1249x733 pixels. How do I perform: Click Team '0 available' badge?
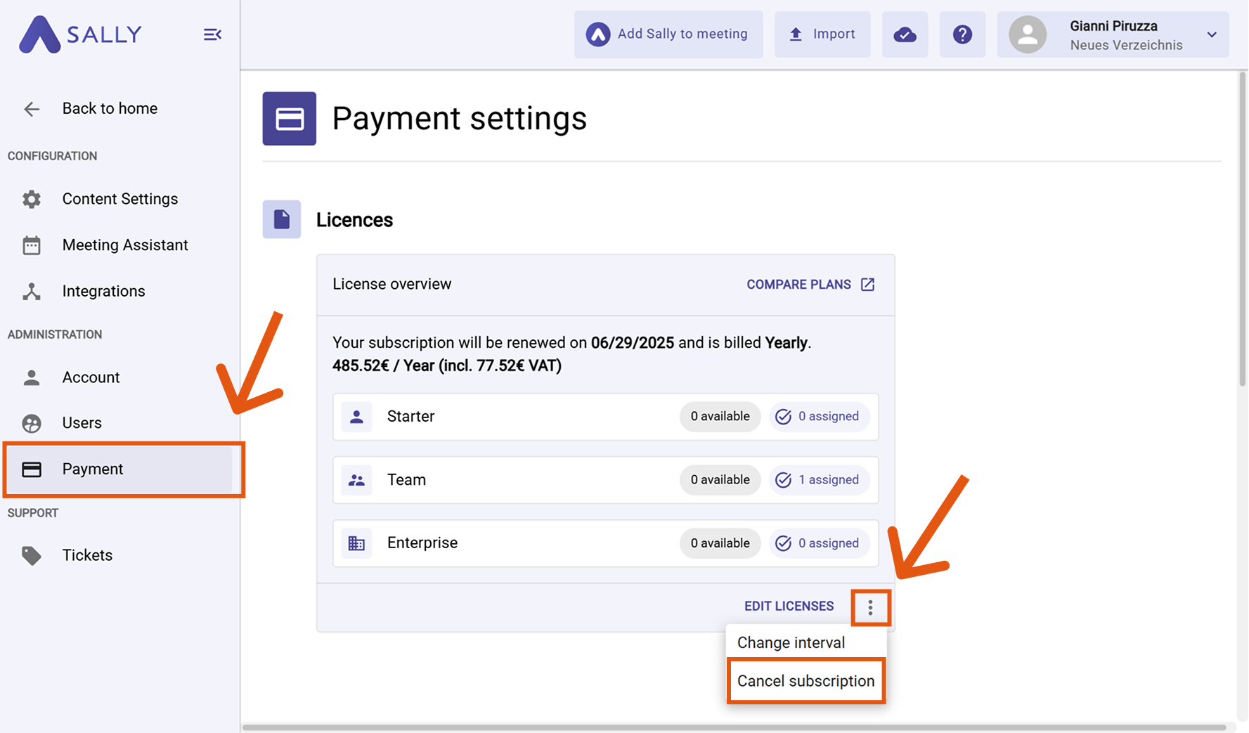click(x=720, y=480)
